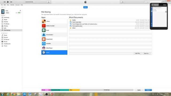Click the mirrored iPad screen preview
The width and height of the screenshot is (171, 96).
tap(159, 17)
